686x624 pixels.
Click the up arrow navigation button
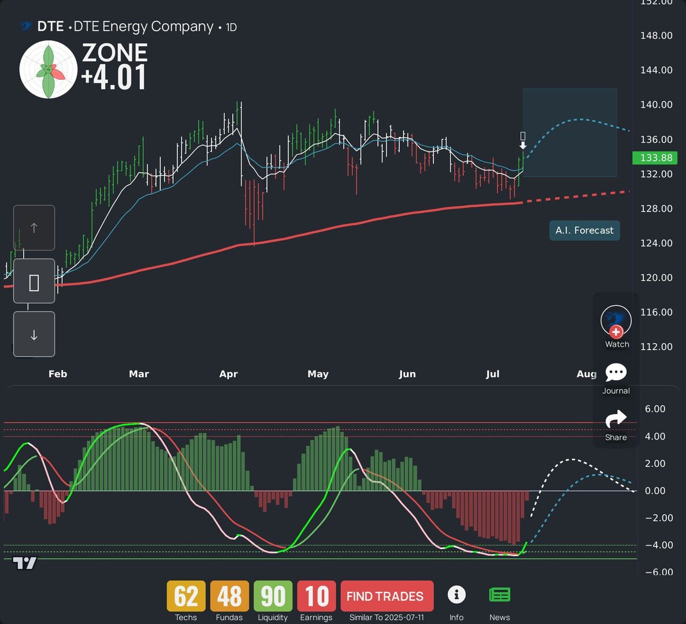[34, 228]
